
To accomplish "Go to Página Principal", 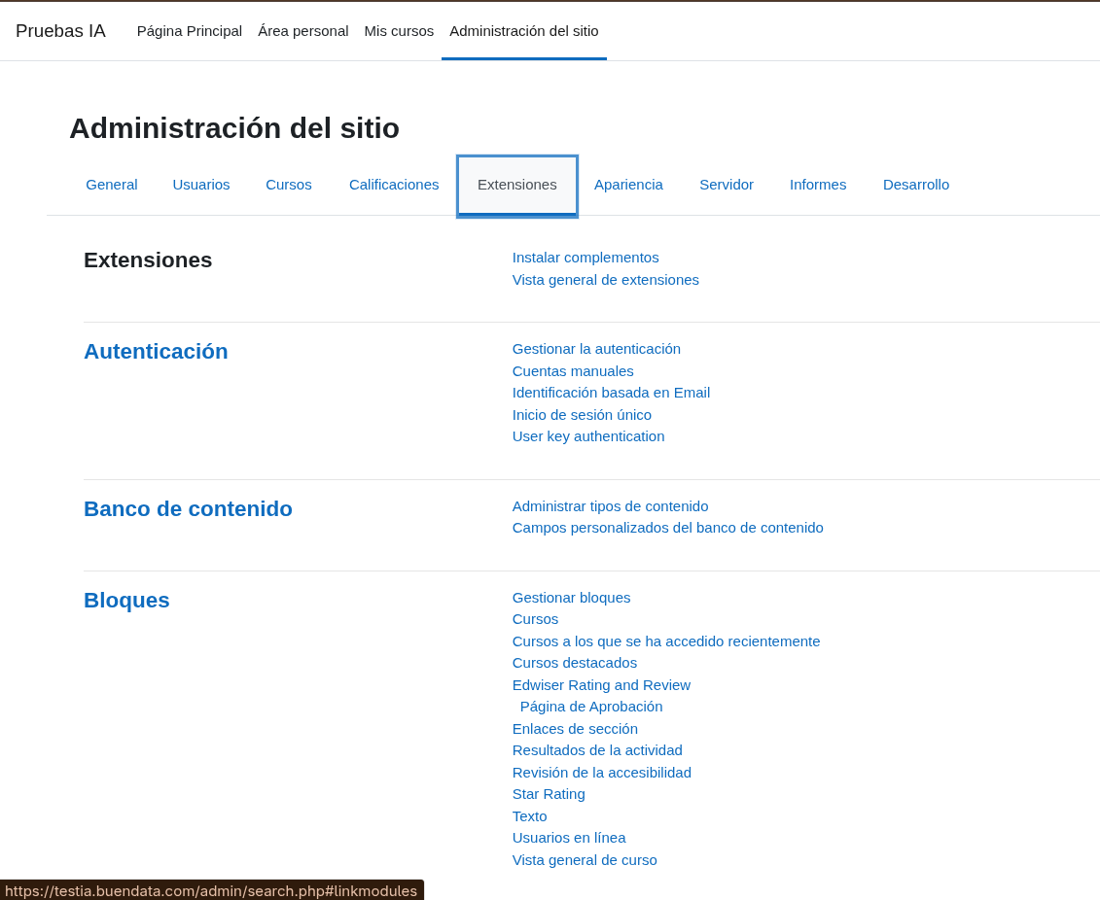I will pos(189,30).
